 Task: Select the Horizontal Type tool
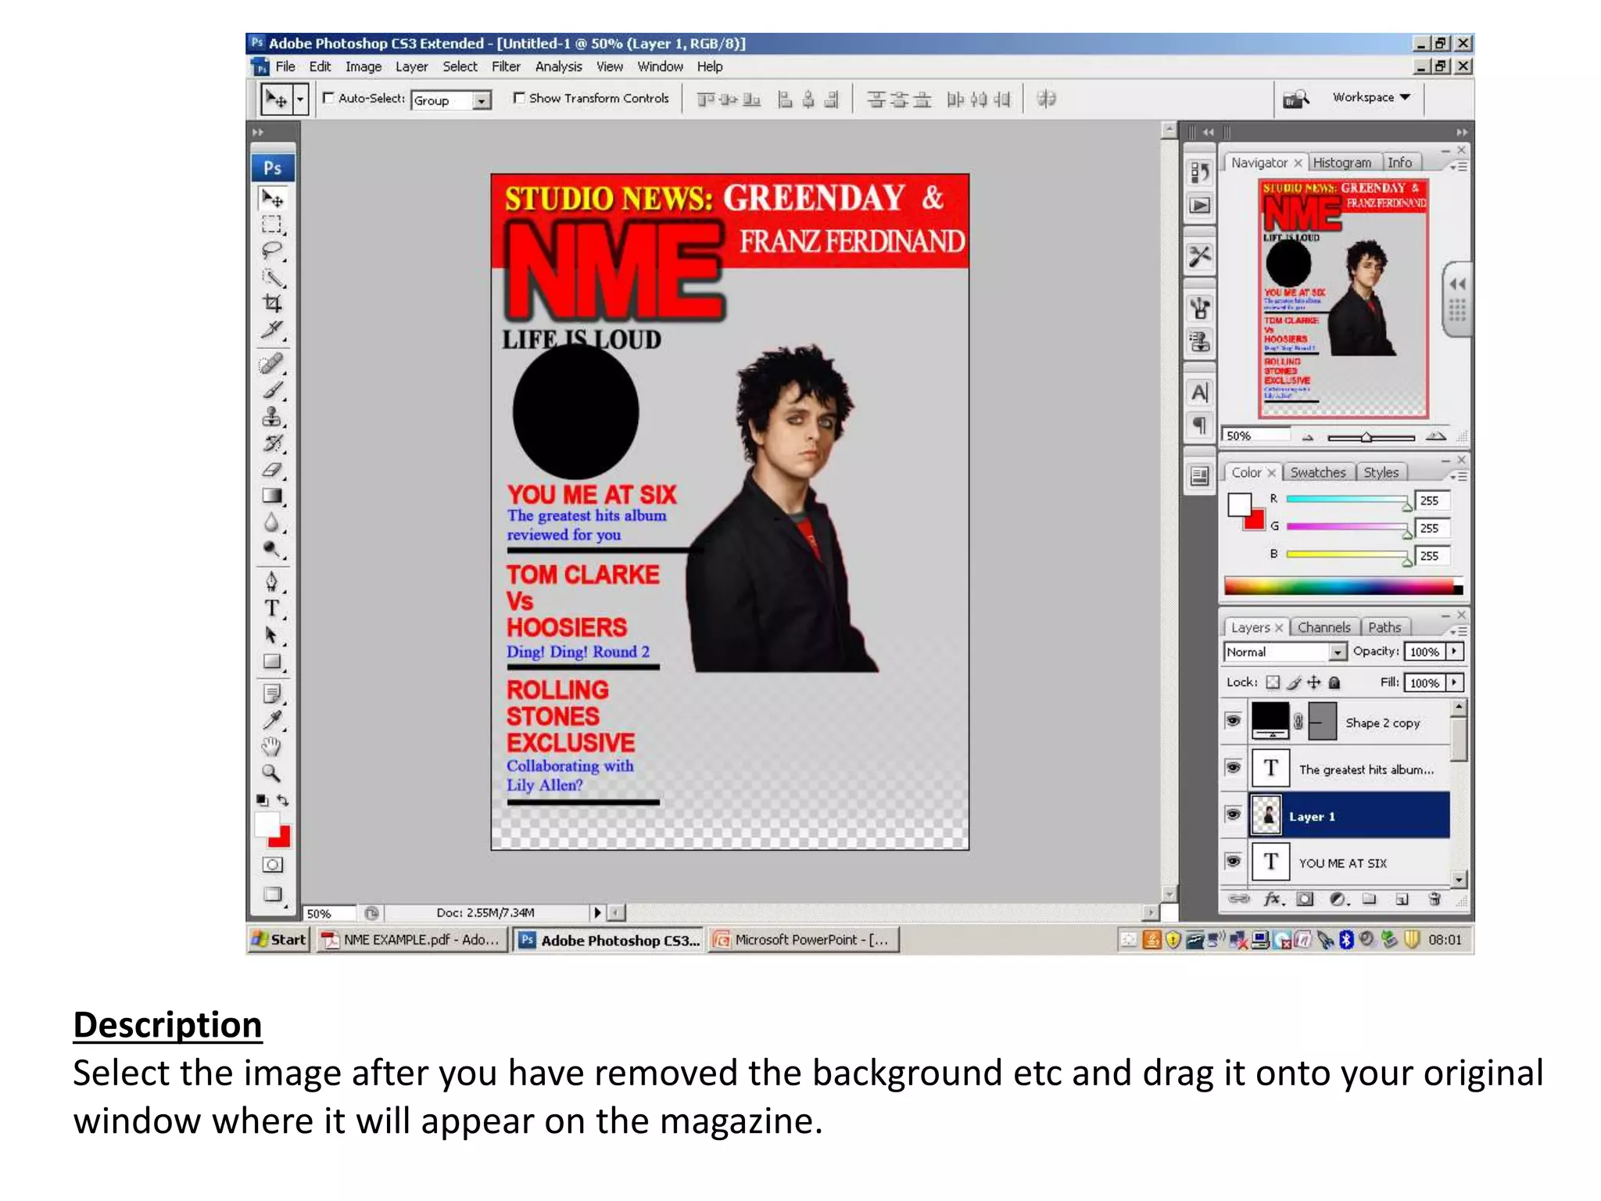[x=272, y=608]
